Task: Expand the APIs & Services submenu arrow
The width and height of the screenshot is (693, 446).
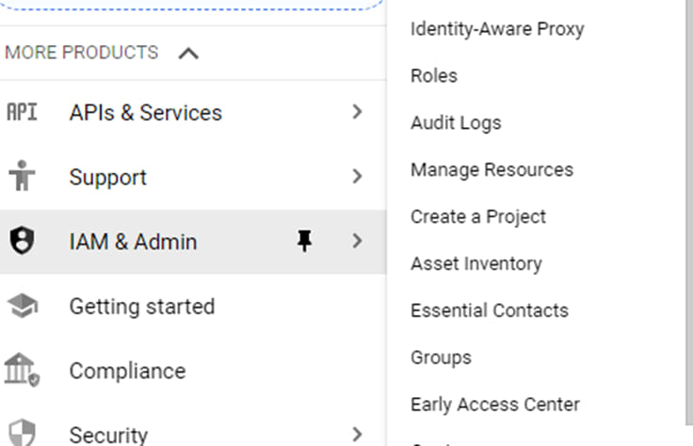Action: coord(357,112)
